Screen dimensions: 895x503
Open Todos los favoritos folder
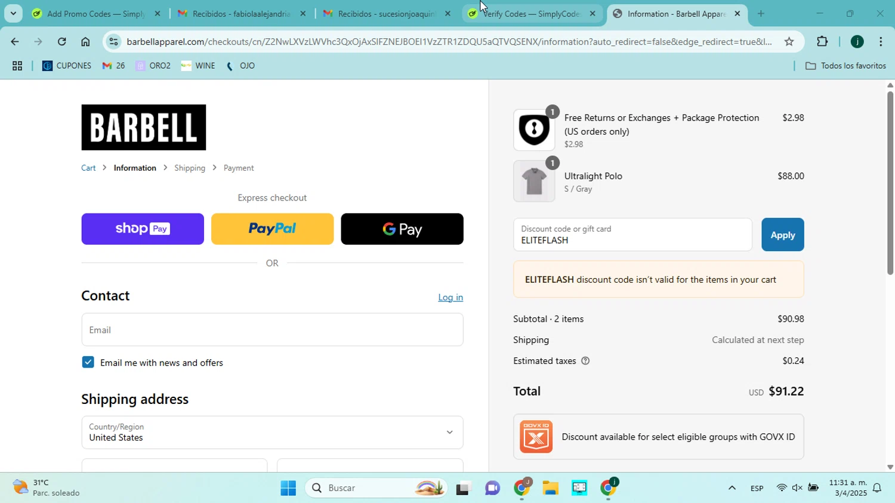(845, 66)
